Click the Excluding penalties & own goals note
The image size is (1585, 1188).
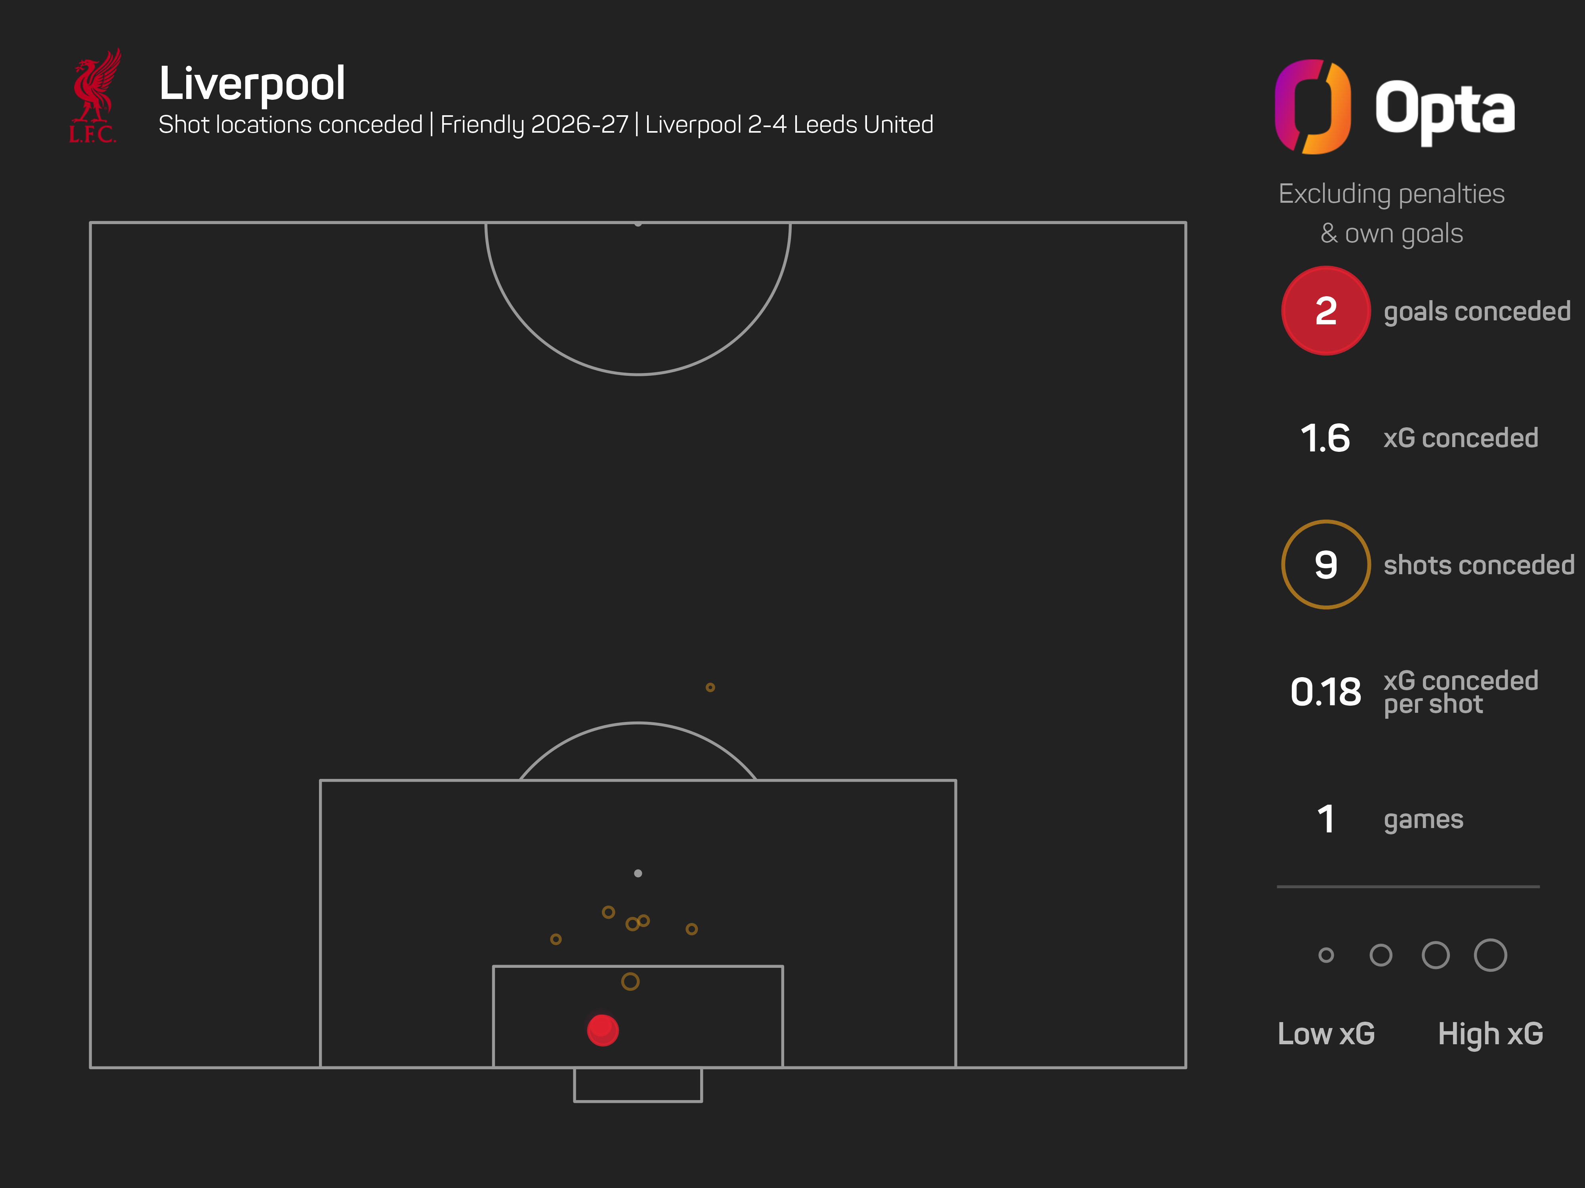pyautogui.click(x=1392, y=213)
